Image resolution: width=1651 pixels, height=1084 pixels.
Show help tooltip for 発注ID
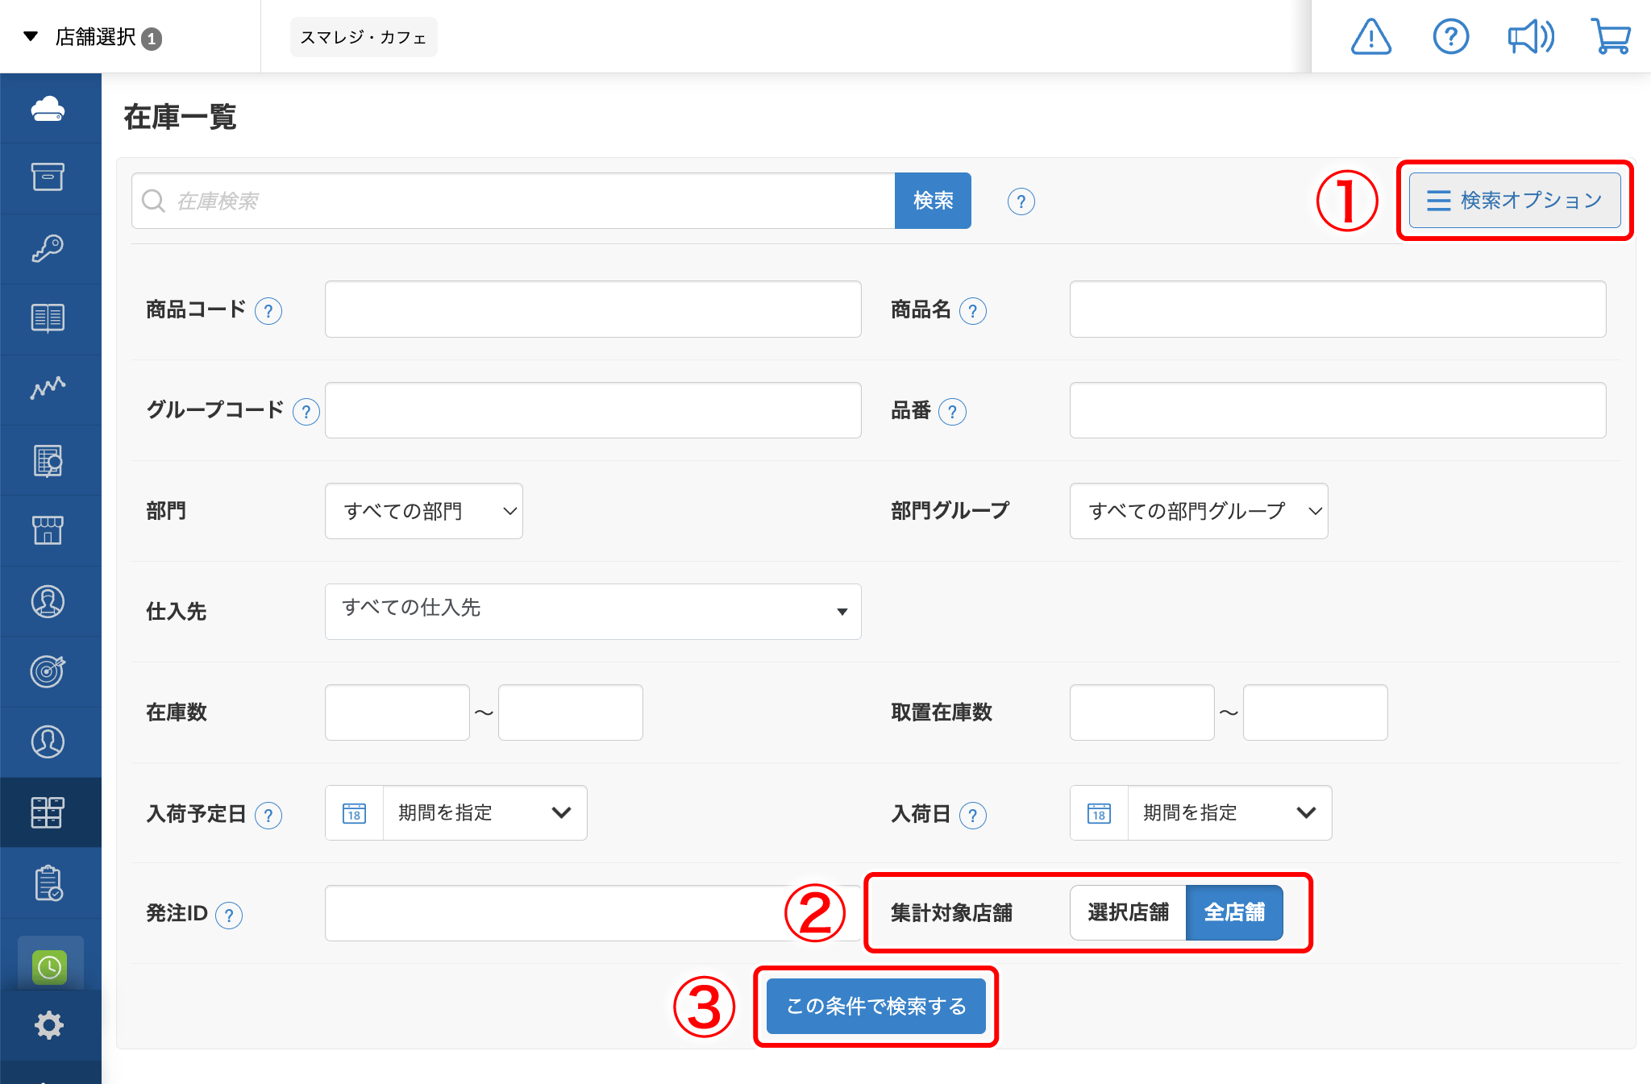(x=229, y=915)
